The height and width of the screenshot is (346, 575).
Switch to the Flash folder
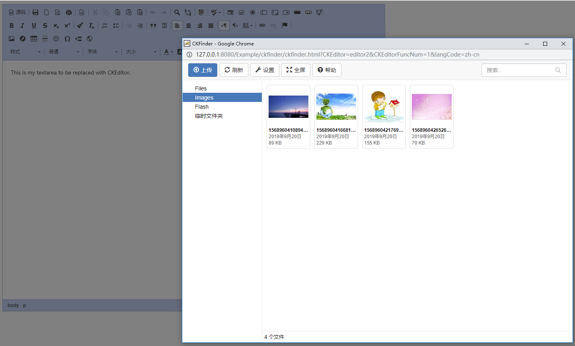point(202,106)
